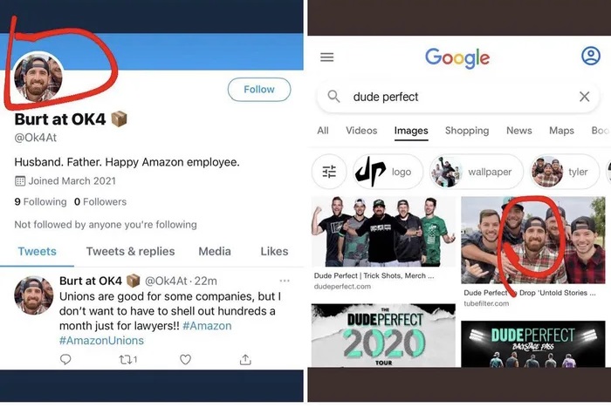The height and width of the screenshot is (407, 611).
Task: Click the dude perfect search field
Action: (x=454, y=97)
